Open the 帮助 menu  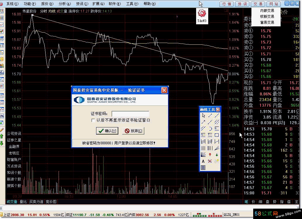tap(150, 4)
